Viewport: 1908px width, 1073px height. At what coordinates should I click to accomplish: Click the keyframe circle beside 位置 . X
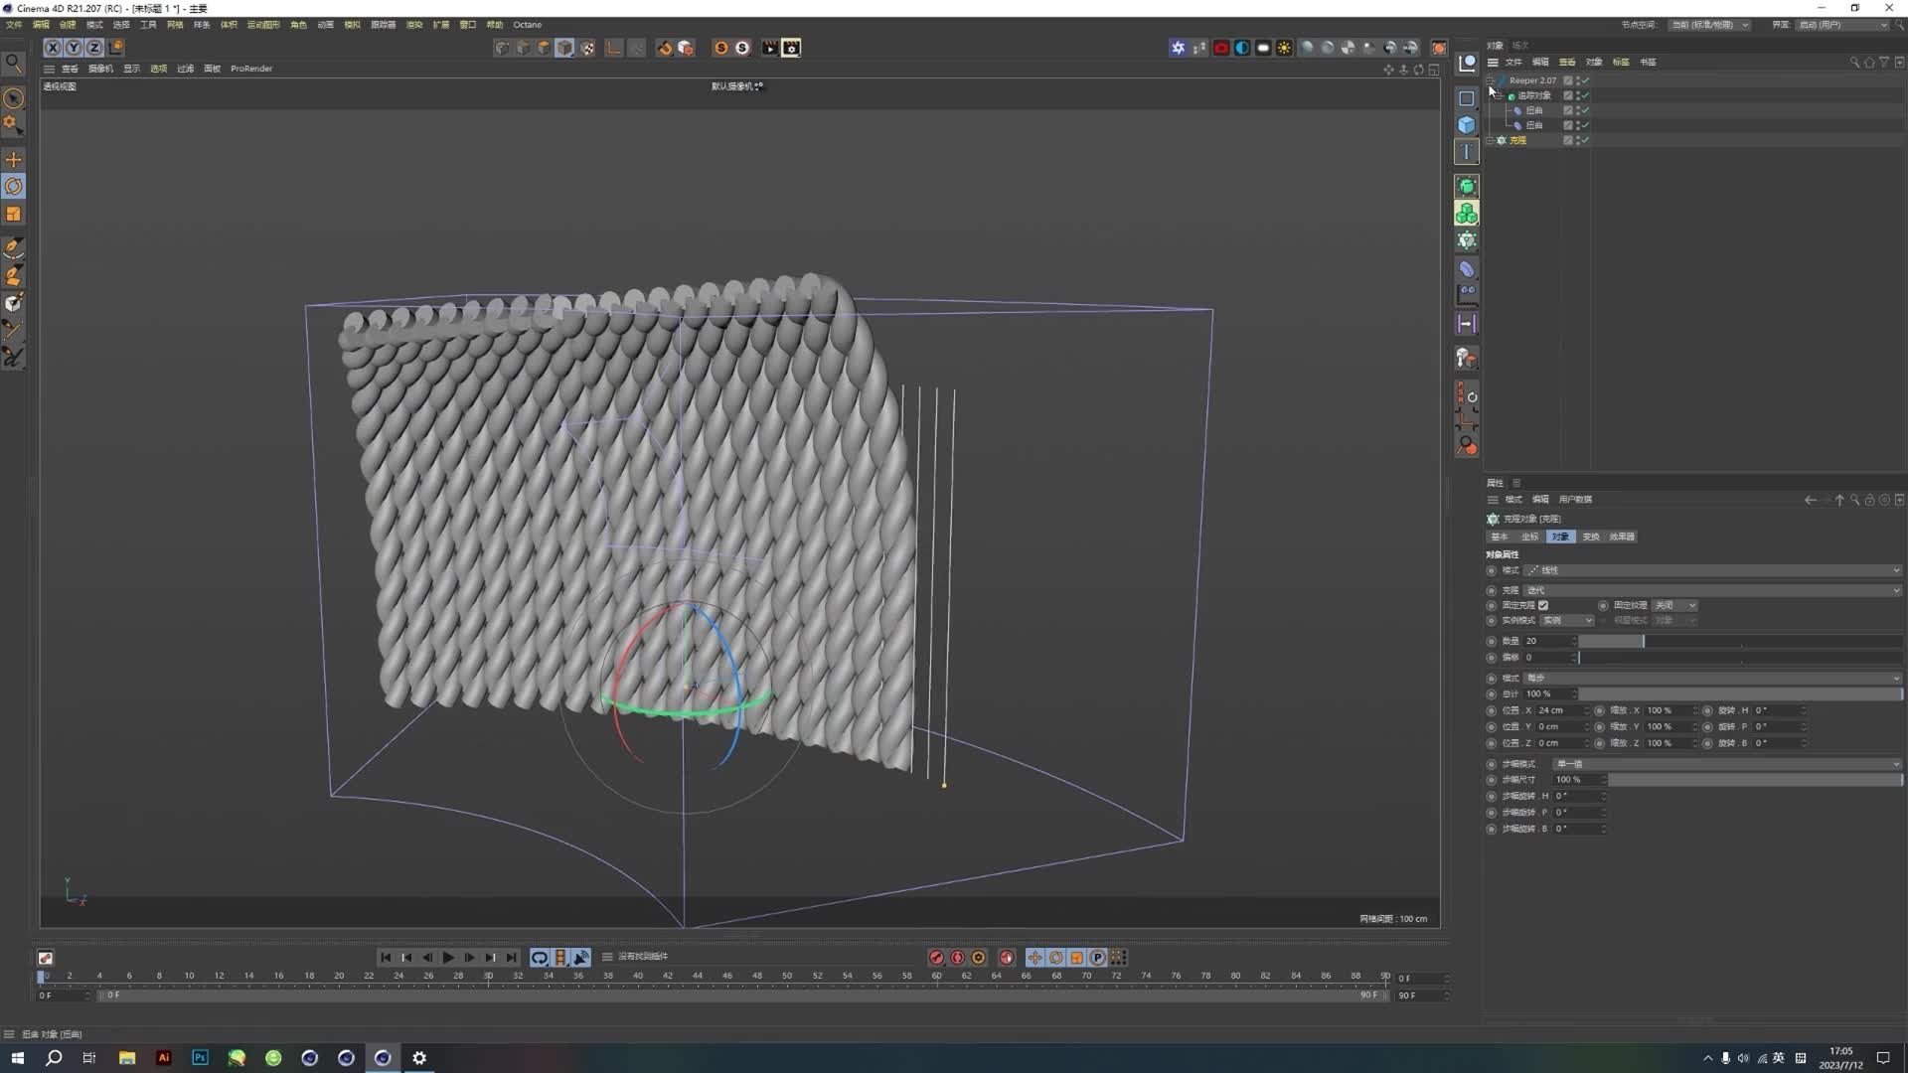[x=1492, y=711]
